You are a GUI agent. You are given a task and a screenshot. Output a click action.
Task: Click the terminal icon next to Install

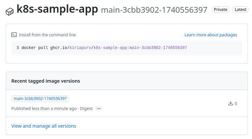(x=14, y=35)
